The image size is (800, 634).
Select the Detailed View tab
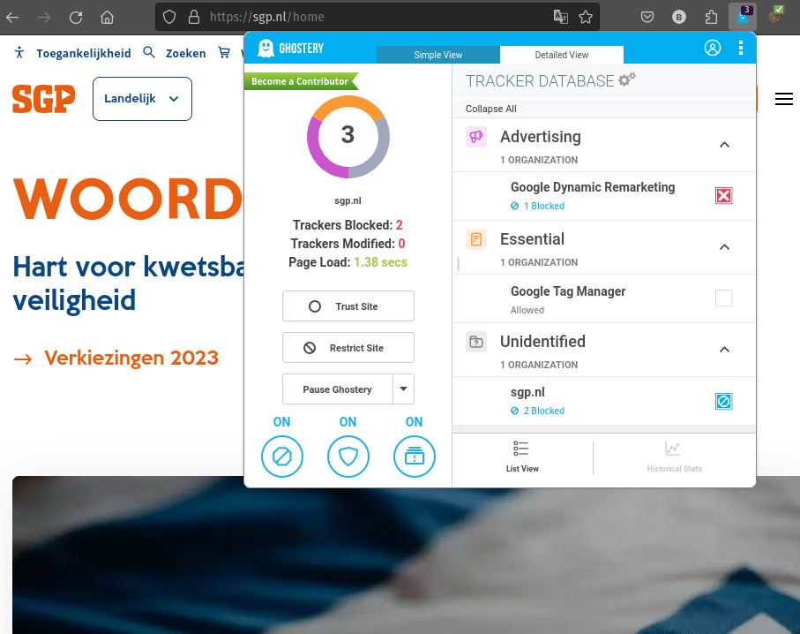coord(562,55)
